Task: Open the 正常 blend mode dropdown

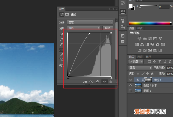Action: tap(142, 68)
